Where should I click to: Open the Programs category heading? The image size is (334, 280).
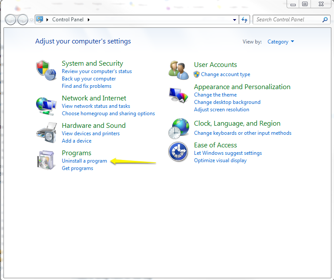pyautogui.click(x=77, y=153)
